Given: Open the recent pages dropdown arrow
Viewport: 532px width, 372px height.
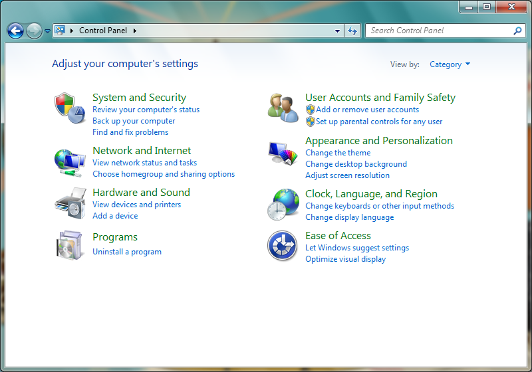Looking at the screenshot, I should [47, 31].
